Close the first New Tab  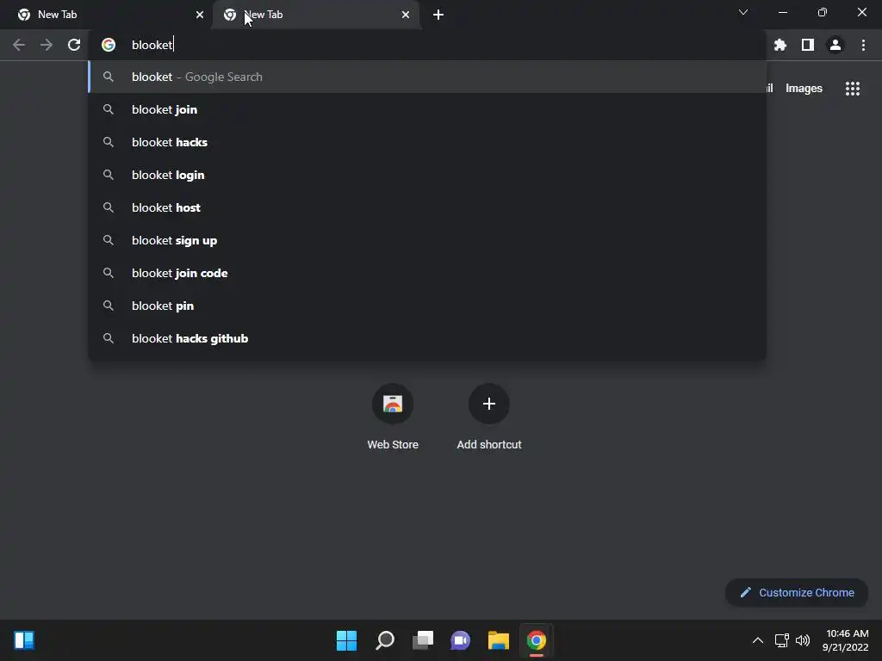(x=200, y=15)
